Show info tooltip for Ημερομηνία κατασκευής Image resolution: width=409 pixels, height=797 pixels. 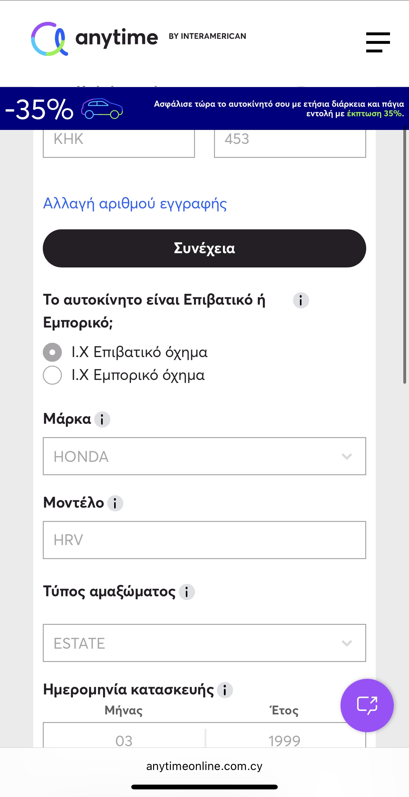click(x=225, y=690)
